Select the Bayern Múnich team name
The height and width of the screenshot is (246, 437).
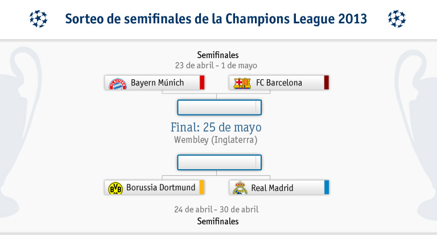coord(157,83)
